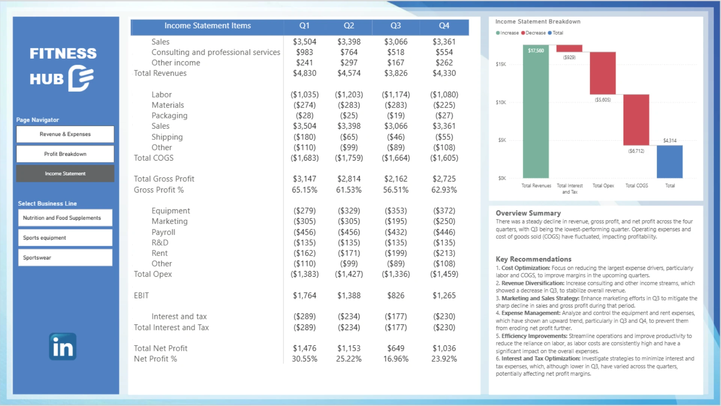Select the Income Statement page button
Screen dimensions: 721x406
pyautogui.click(x=65, y=174)
